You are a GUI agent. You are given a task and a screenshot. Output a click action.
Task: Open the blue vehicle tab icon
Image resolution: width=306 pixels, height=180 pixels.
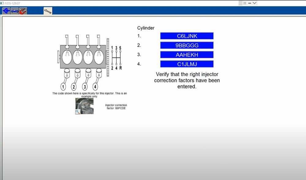coord(15,11)
